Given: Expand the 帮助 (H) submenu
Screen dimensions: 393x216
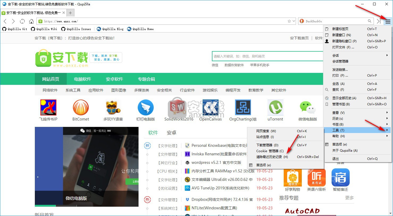Looking at the screenshot, I should click(357, 136).
